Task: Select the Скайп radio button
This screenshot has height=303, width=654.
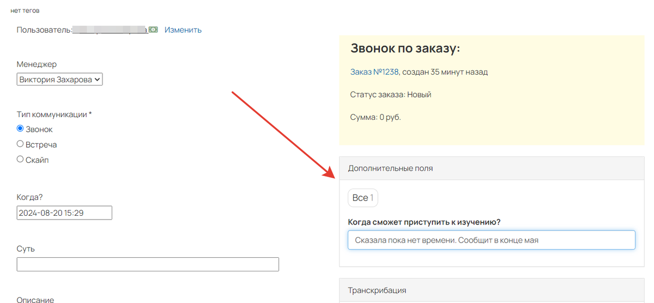Action: (x=20, y=160)
